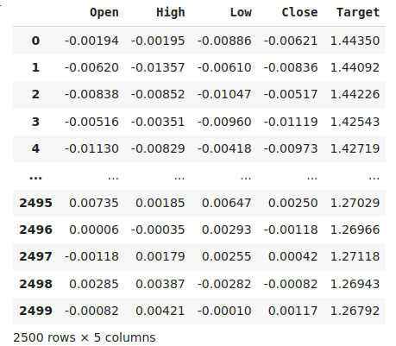The width and height of the screenshot is (396, 346).
Task: Click High value 0.00179
Action: point(160,256)
